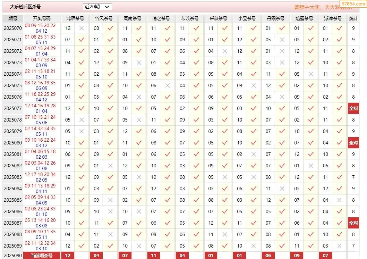The image size is (367, 259).
Task: Click the X mark for 谷风 in row 2025088
Action: 110,234
